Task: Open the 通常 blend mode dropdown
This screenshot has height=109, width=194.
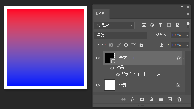Action: [120, 36]
